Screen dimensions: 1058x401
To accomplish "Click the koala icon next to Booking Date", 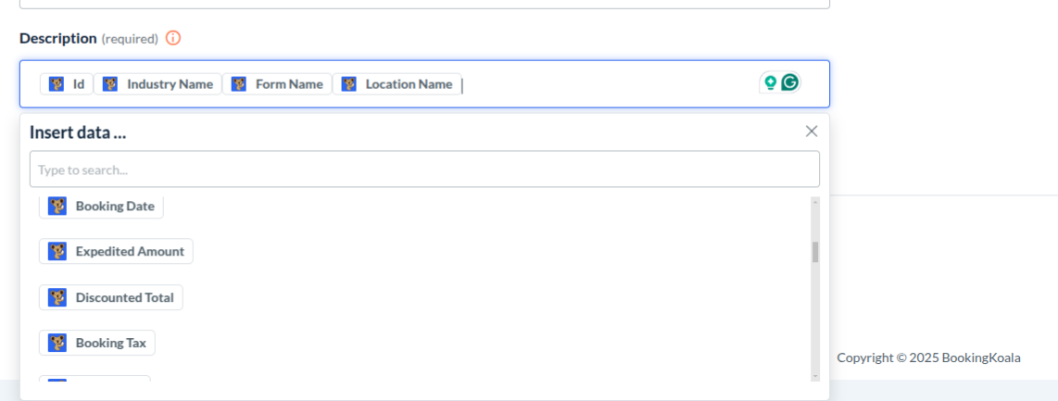I will coord(57,206).
